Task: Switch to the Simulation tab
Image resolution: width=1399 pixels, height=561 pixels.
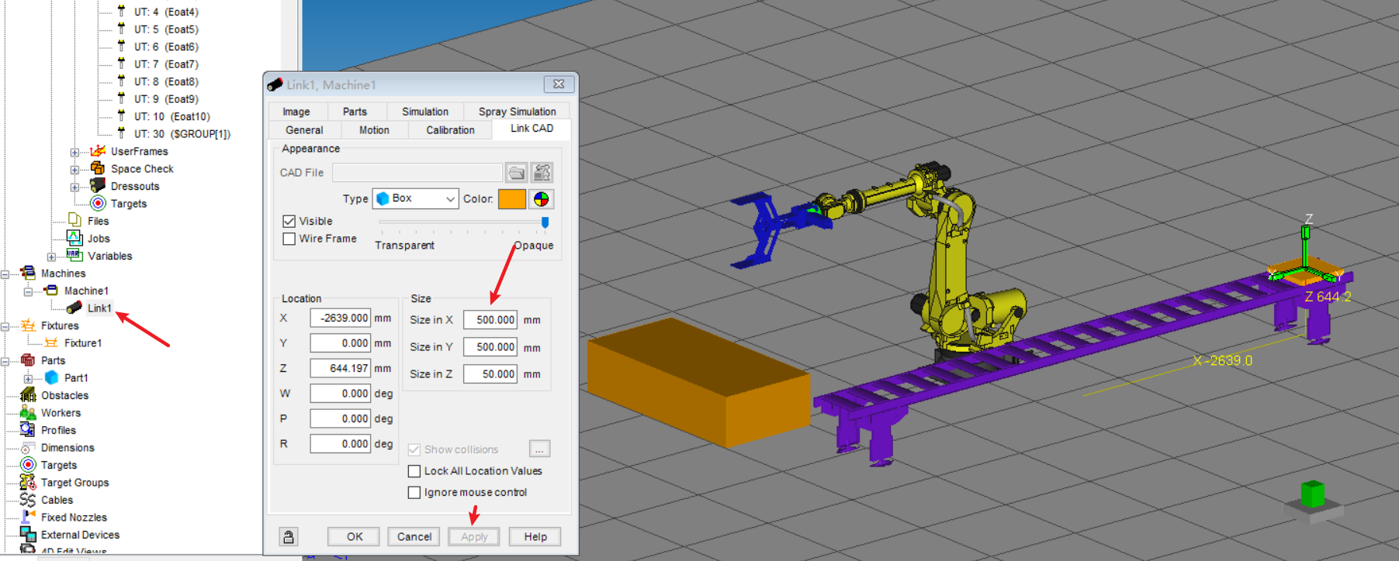Action: (x=425, y=112)
